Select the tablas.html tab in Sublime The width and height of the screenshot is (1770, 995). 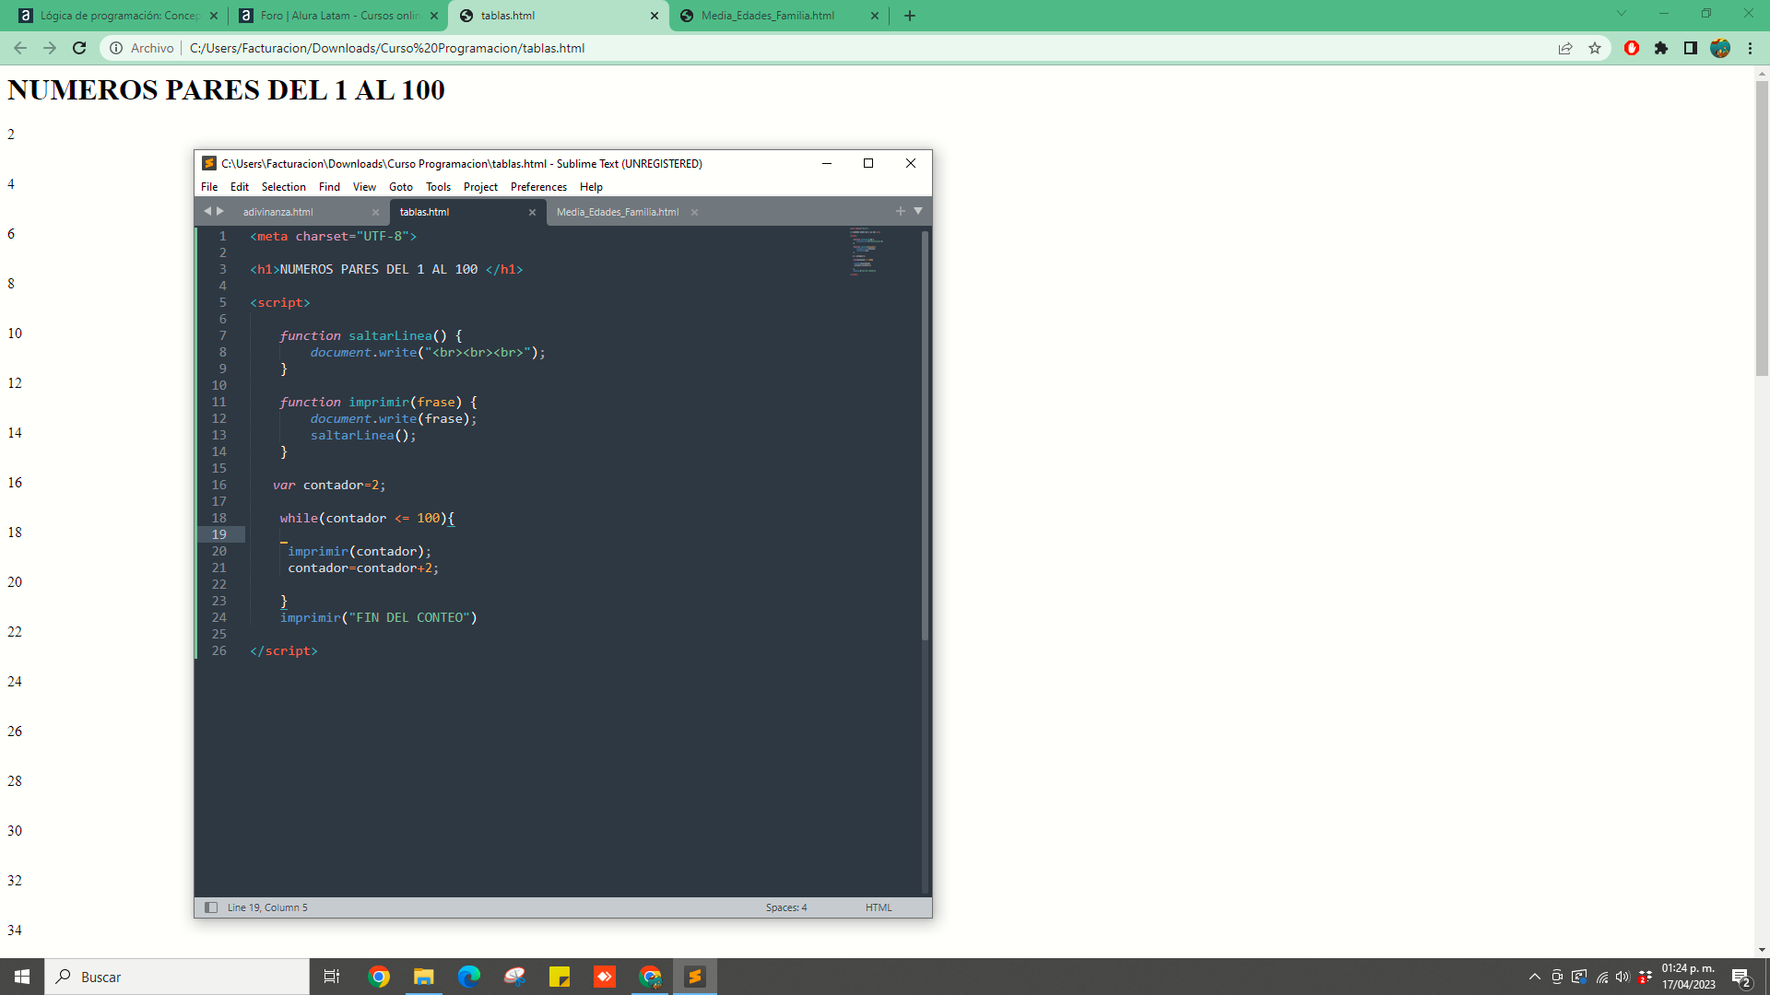pyautogui.click(x=425, y=212)
